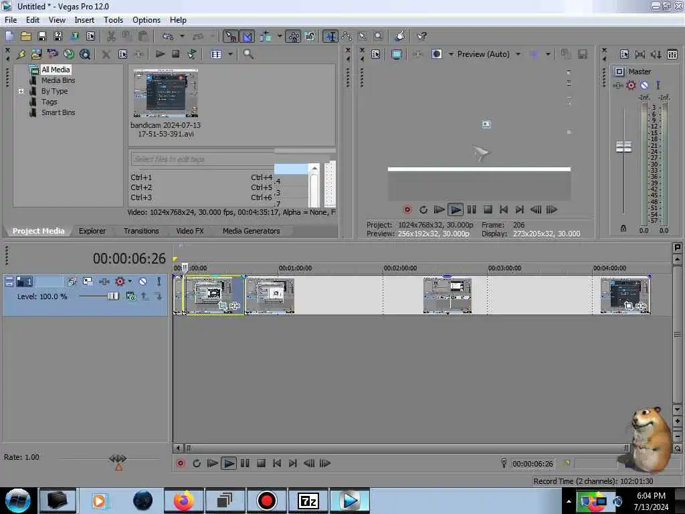Select the bandicam 2024-07-13 media thumbnail
The height and width of the screenshot is (514, 685).
[x=166, y=94]
